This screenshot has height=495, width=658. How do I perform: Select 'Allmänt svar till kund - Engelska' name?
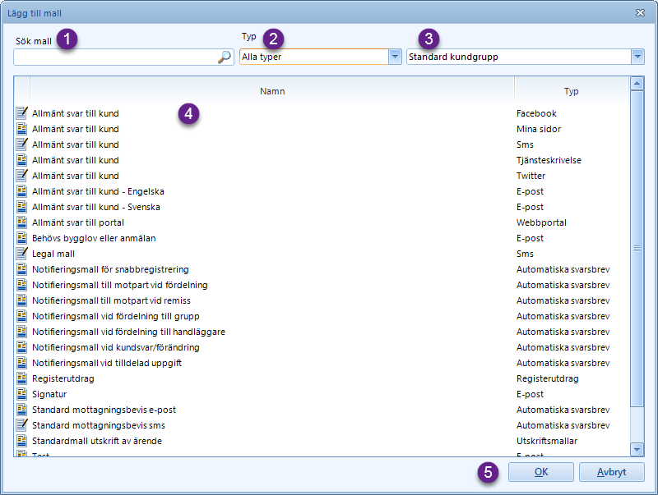point(98,191)
